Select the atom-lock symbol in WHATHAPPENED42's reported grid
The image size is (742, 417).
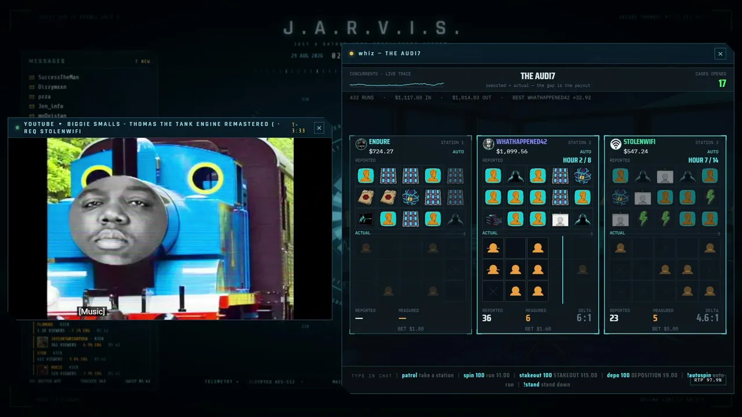[x=583, y=175]
